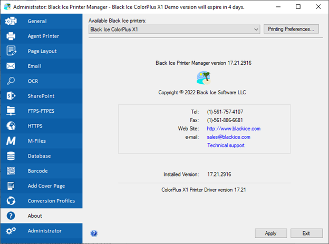Open the Page Layout section
The width and height of the screenshot is (329, 244).
(42, 51)
